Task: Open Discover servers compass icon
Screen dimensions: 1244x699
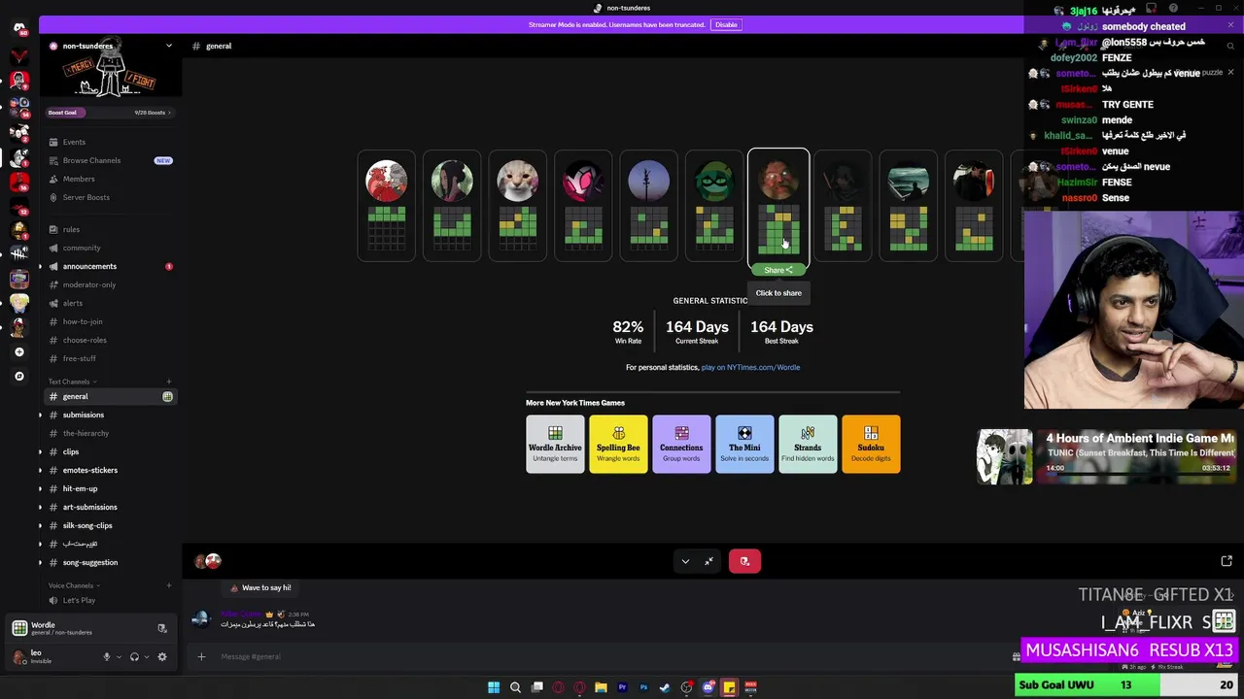Action: [19, 376]
